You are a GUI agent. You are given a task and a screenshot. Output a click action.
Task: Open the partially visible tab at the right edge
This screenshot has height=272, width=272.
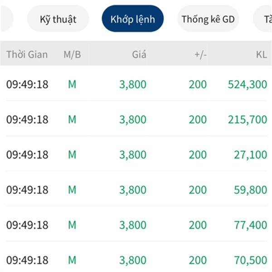point(263,19)
